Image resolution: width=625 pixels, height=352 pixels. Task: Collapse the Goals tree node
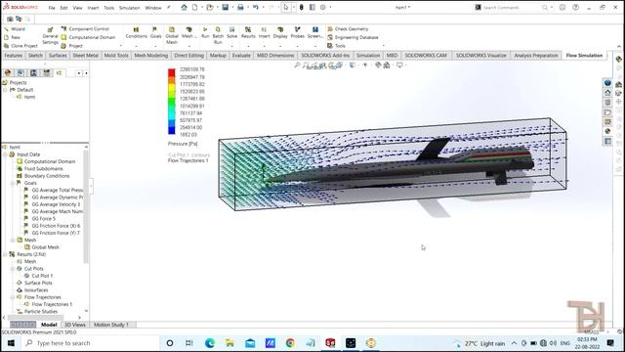coord(13,183)
